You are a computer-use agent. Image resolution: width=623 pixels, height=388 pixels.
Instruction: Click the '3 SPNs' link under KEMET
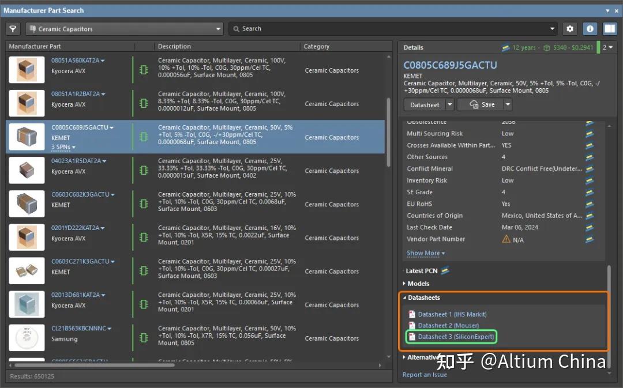tap(61, 147)
